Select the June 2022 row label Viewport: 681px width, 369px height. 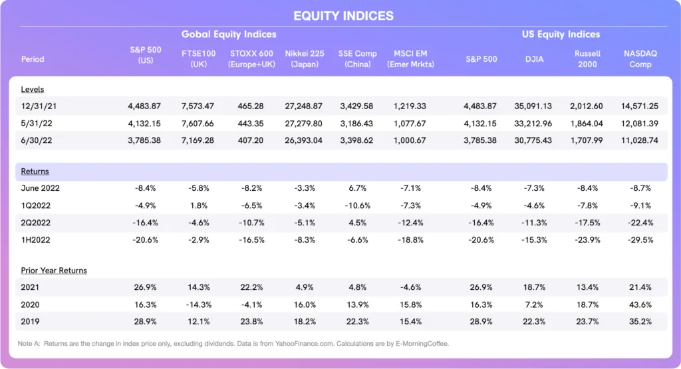pos(41,188)
